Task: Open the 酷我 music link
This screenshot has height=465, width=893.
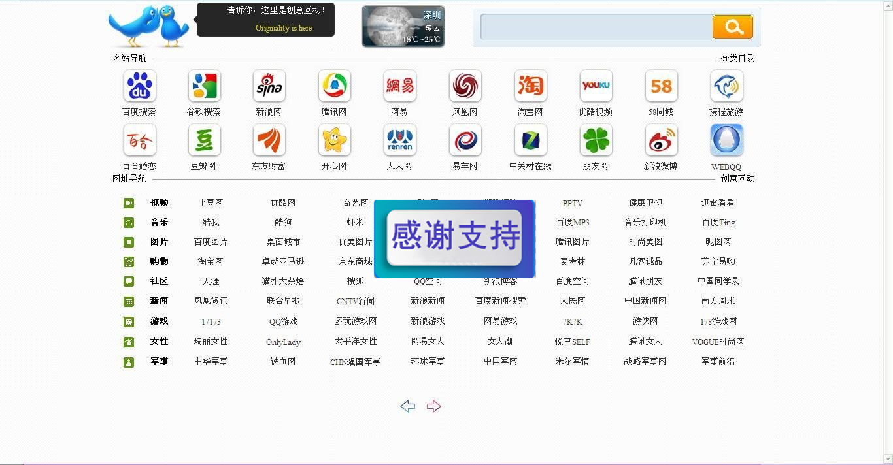Action: pyautogui.click(x=211, y=223)
